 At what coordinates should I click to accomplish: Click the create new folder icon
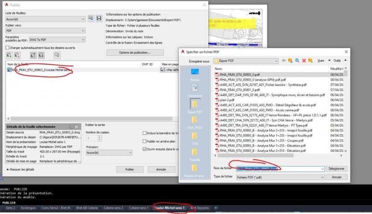[310, 61]
